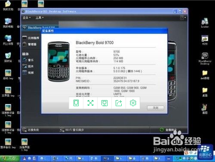
Task: Open 图片 under the 媒体 section
Action: [28, 66]
